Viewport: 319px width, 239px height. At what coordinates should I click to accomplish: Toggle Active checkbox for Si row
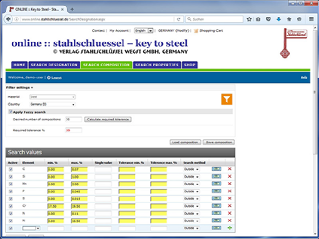point(11,177)
